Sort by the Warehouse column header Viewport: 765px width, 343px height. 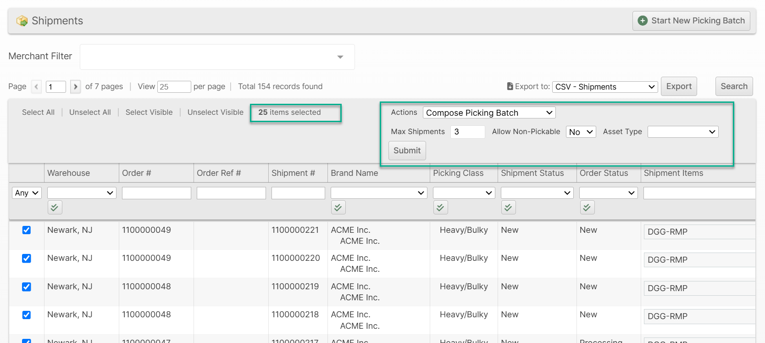[x=68, y=173]
